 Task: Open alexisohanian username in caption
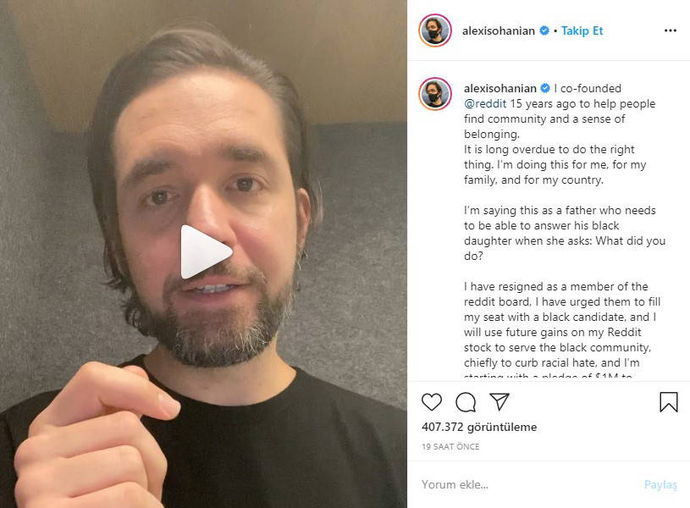point(500,89)
